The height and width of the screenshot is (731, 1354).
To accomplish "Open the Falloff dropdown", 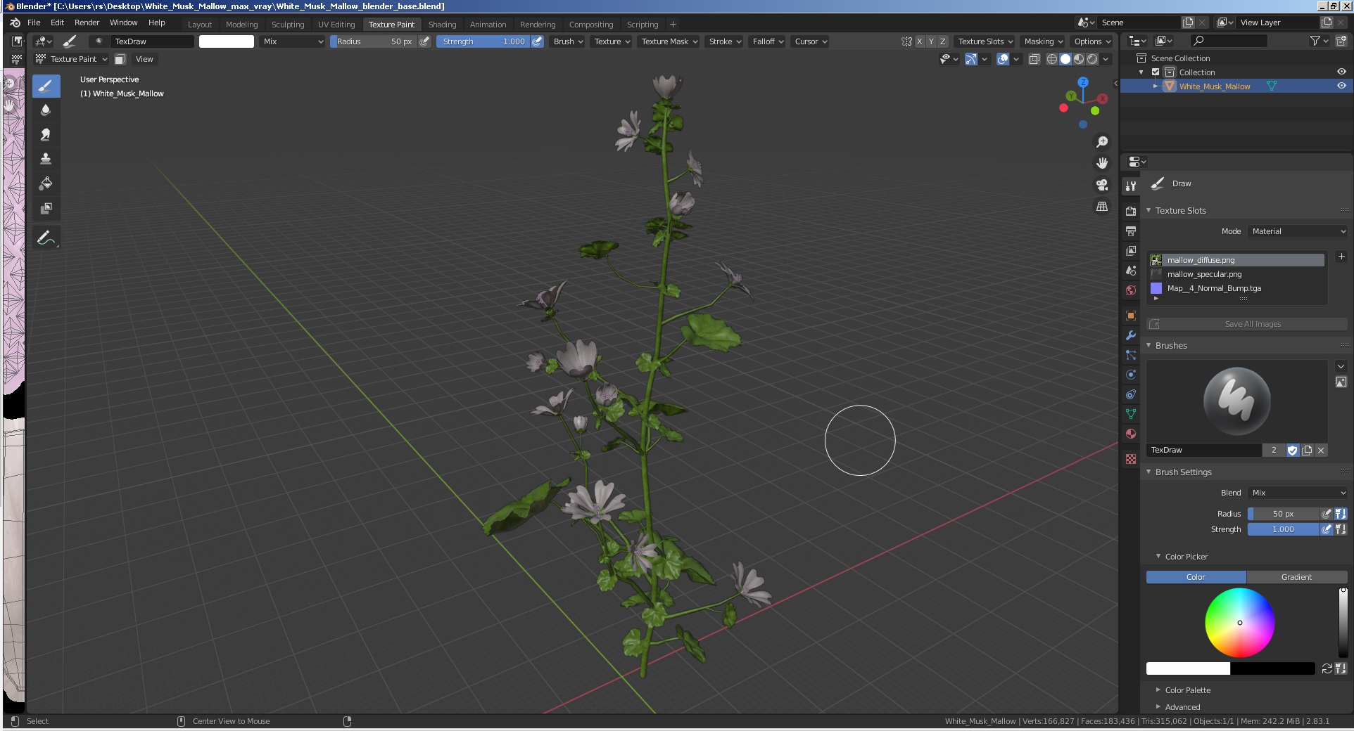I will pyautogui.click(x=768, y=41).
